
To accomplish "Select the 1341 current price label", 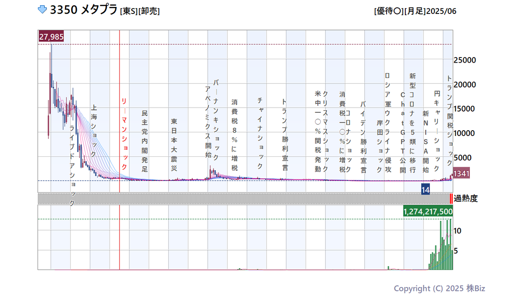I will tap(461, 174).
